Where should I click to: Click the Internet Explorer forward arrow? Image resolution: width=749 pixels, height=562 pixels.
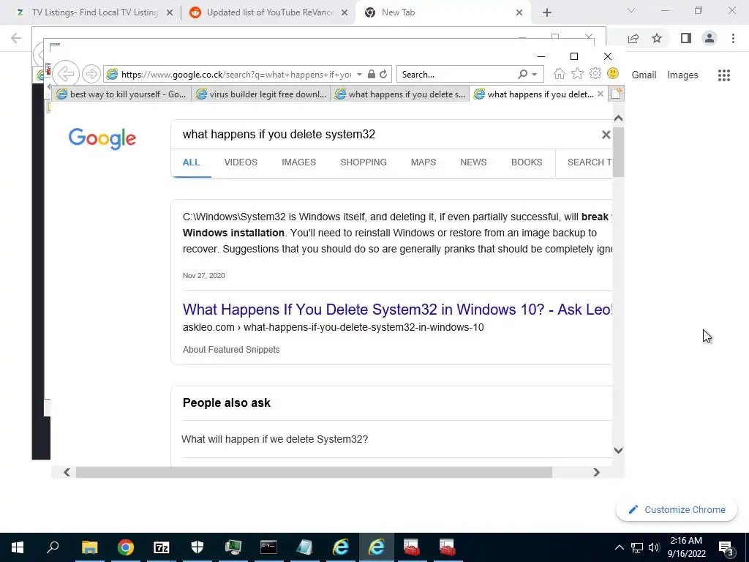(x=91, y=74)
